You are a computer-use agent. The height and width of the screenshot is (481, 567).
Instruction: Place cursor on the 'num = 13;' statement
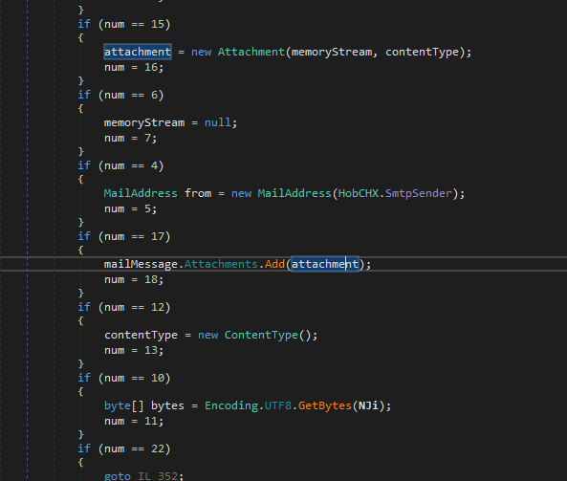click(134, 351)
